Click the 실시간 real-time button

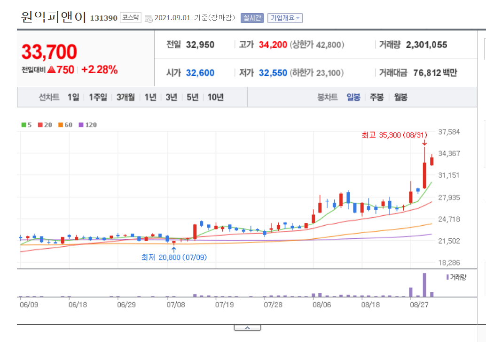(252, 18)
